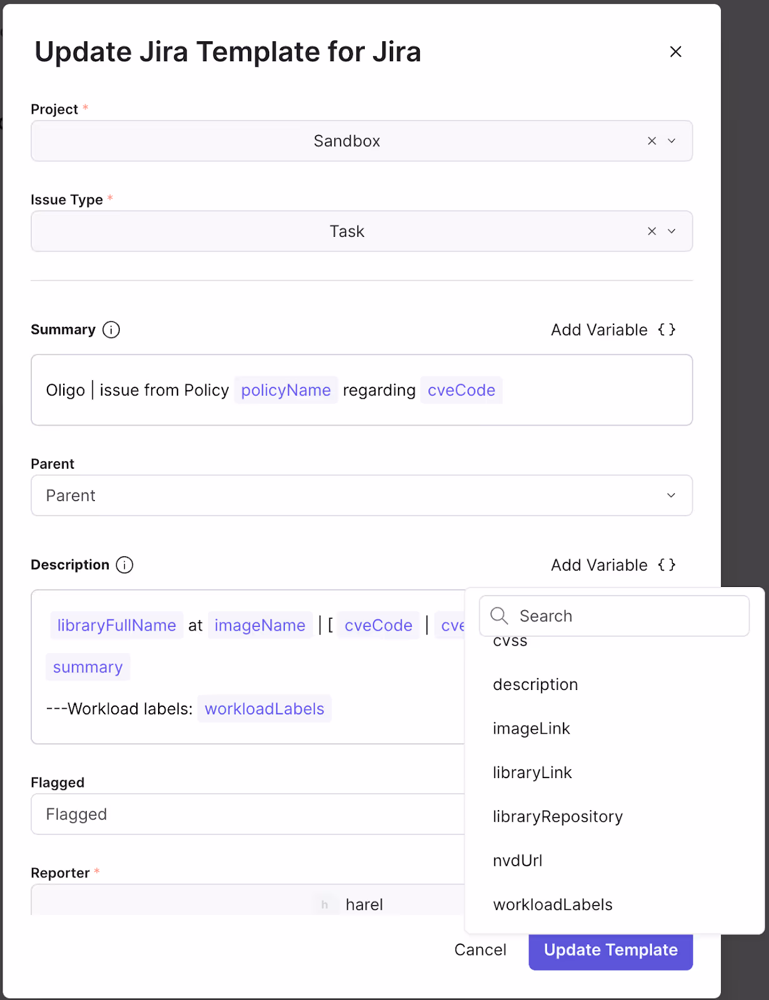Open the Flagged field
Screen dimensions: 769x1000
click(x=248, y=814)
